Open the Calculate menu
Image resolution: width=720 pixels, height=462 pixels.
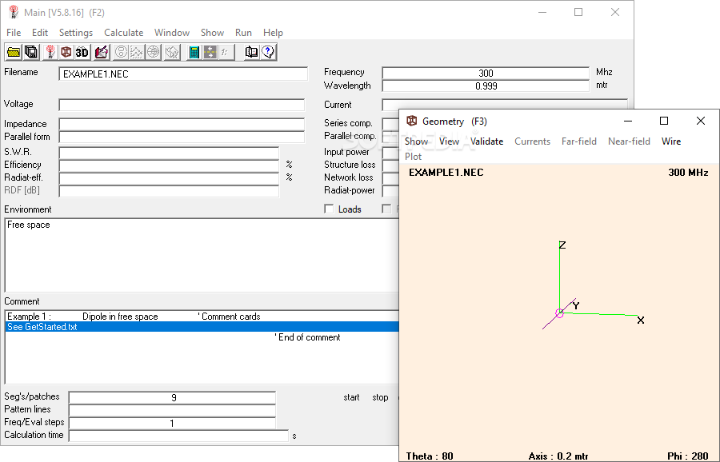(x=123, y=33)
